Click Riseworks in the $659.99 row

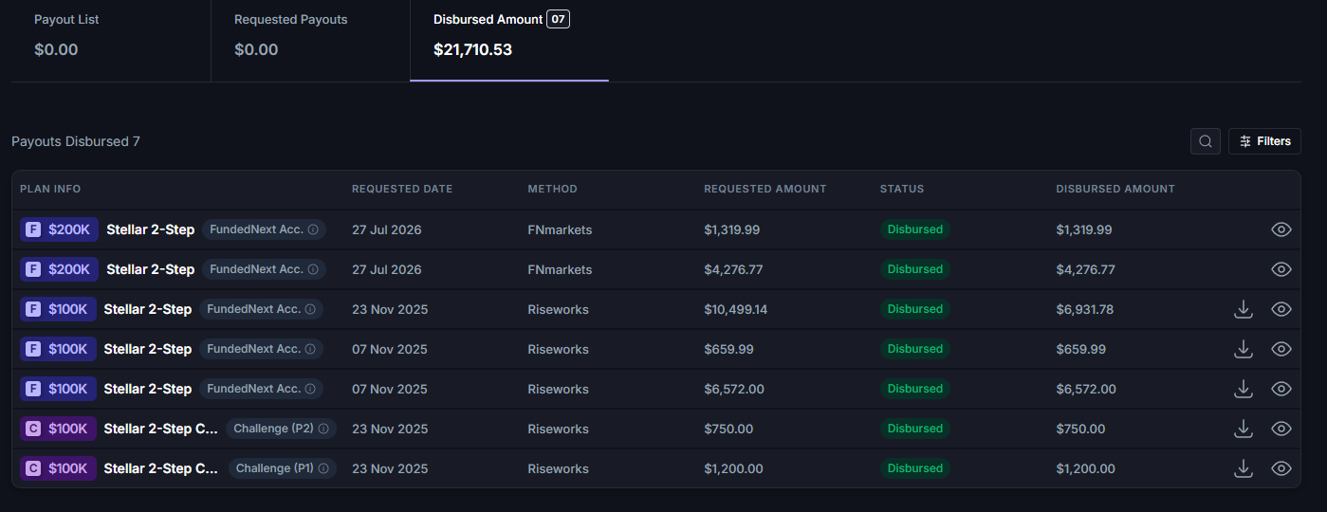(x=559, y=349)
